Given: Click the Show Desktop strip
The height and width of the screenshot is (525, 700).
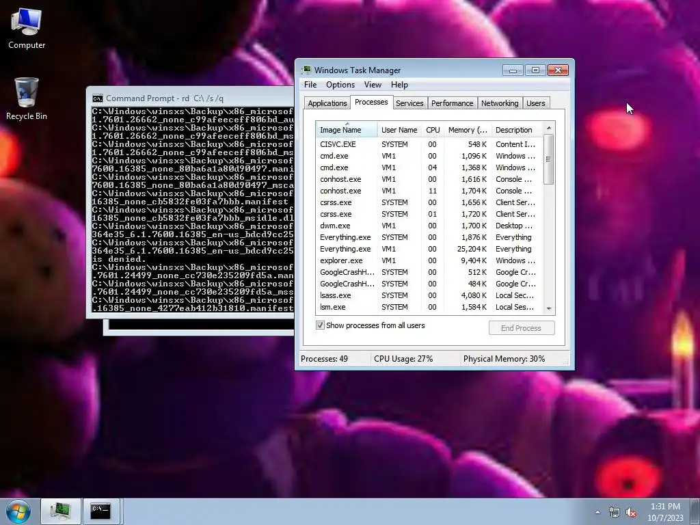Looking at the screenshot, I should coord(695,511).
